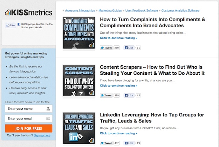219x147 pixels.
Task: Open the Complaints into Compliments thumbnail
Action: tap(78, 33)
